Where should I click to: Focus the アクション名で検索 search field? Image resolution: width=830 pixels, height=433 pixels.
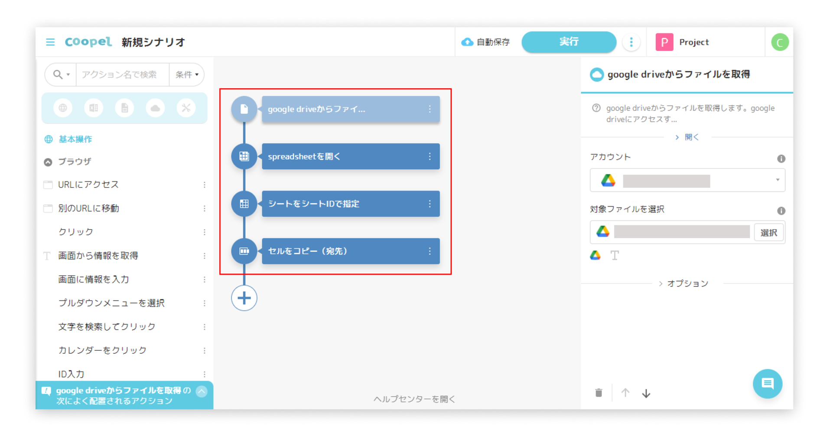click(x=122, y=74)
